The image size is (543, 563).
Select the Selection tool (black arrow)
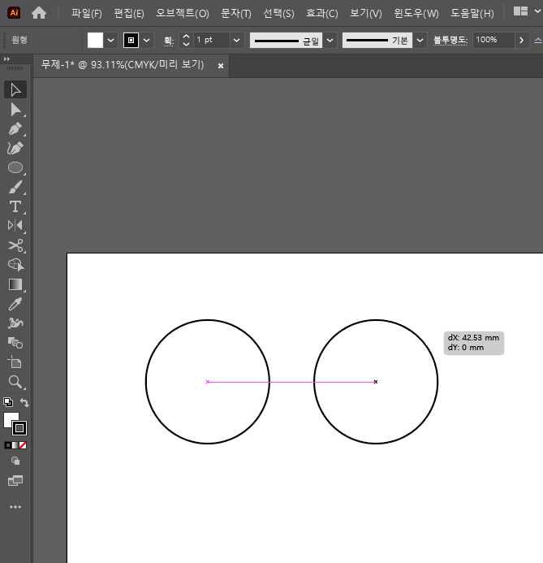tap(15, 89)
